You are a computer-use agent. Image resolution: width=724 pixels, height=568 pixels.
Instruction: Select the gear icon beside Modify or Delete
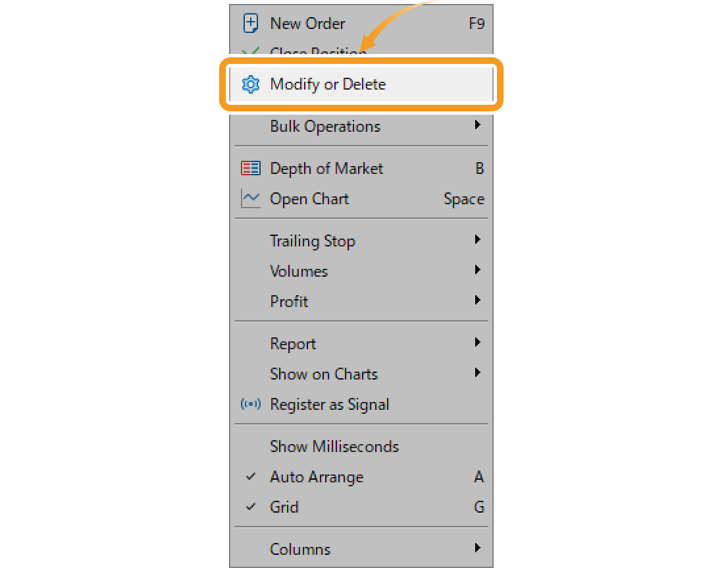coord(250,84)
